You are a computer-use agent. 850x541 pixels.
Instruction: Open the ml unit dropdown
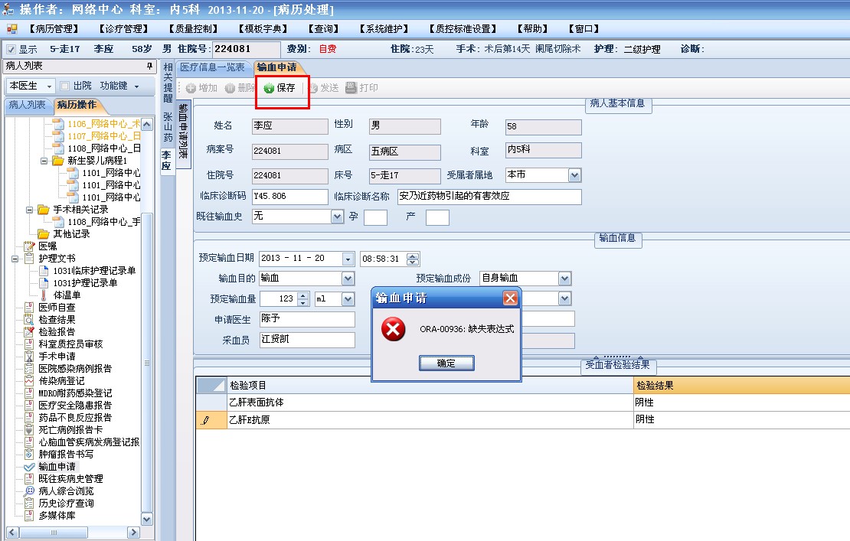348,299
